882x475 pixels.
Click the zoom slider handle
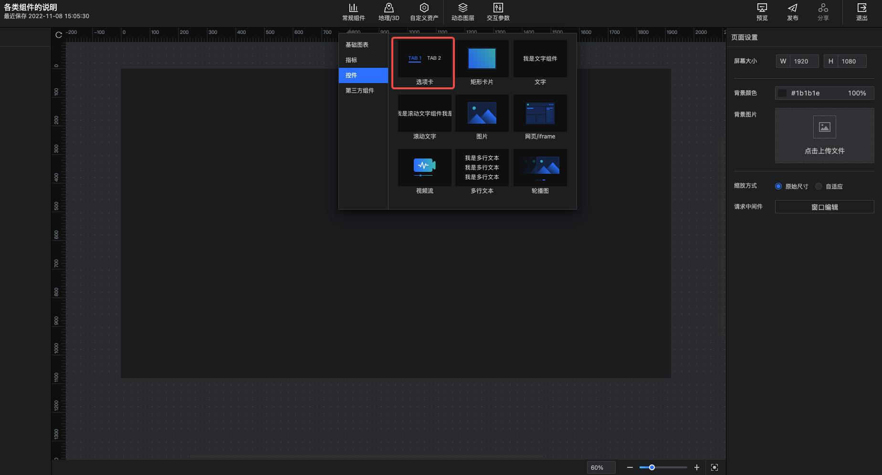651,467
